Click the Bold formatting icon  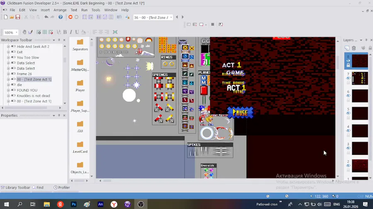click(x=65, y=32)
